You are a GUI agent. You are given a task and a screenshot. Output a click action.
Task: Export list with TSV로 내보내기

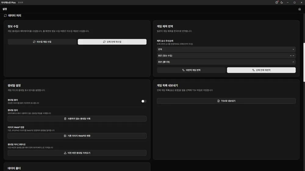226,101
